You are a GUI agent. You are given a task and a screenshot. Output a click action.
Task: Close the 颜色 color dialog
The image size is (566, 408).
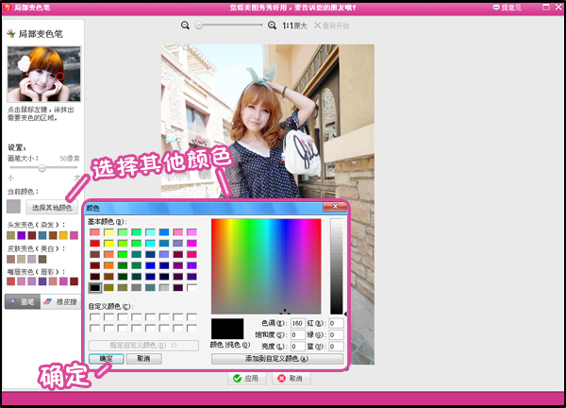tap(334, 206)
